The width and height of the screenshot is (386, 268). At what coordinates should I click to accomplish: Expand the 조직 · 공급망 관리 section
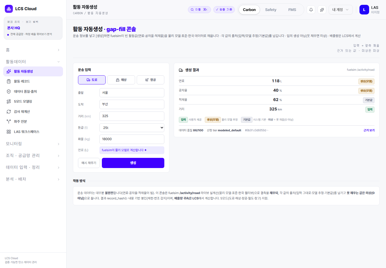[33, 156]
